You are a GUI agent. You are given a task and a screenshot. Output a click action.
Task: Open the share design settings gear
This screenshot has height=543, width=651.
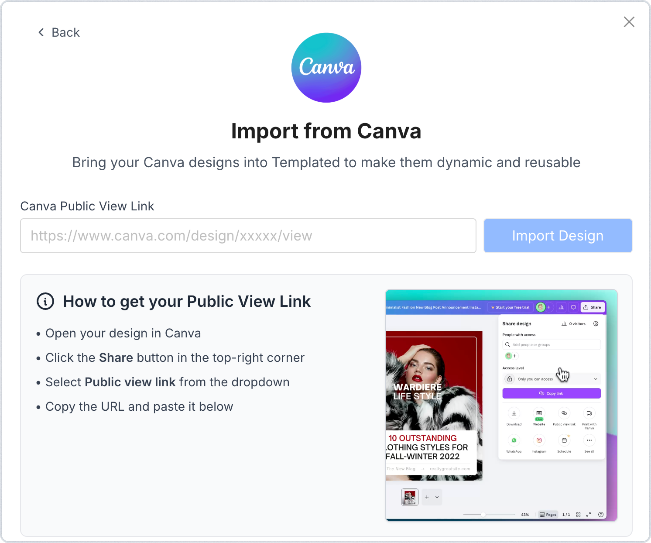point(596,323)
